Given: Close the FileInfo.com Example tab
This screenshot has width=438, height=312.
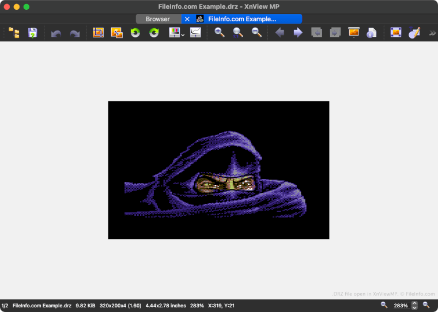Looking at the screenshot, I should point(187,19).
